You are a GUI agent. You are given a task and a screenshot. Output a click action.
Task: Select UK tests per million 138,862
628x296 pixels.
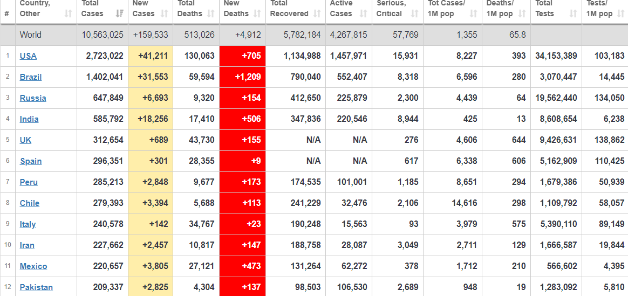coord(609,140)
